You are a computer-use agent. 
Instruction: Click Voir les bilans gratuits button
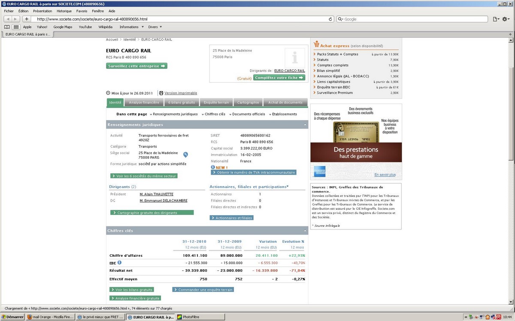[132, 290]
